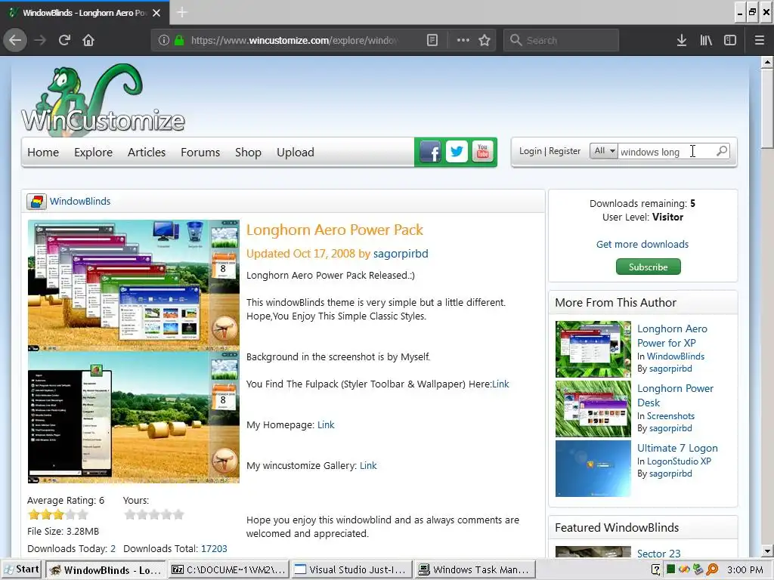Submit site search with magnifier icon

point(722,151)
